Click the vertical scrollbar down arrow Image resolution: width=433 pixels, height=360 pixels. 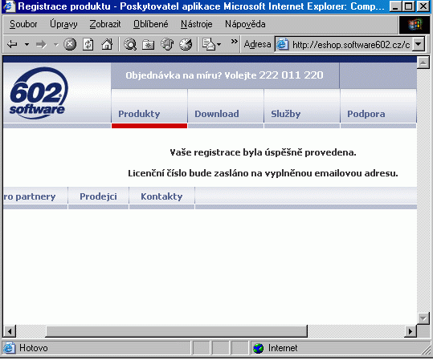click(x=423, y=318)
